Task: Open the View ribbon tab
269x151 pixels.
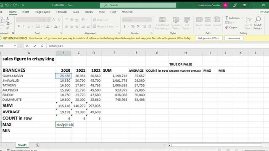Action: click(x=102, y=12)
